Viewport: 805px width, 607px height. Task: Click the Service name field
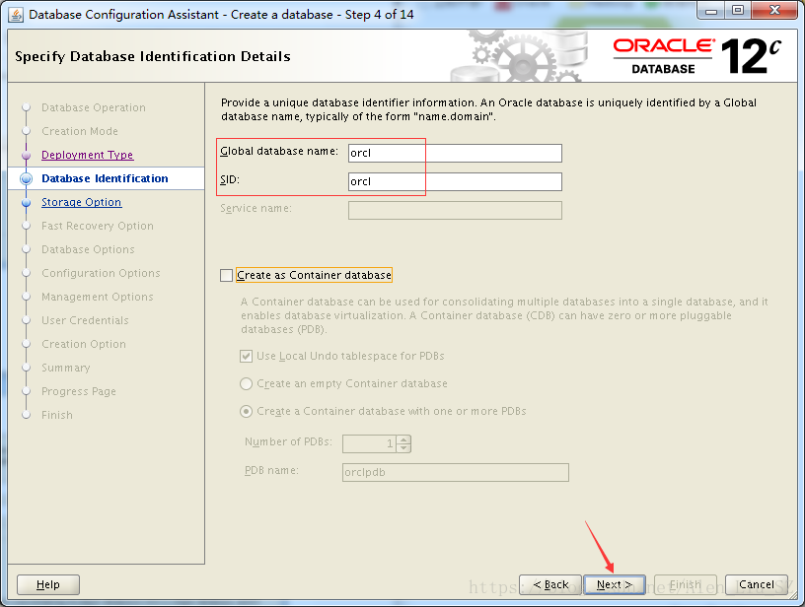point(455,210)
